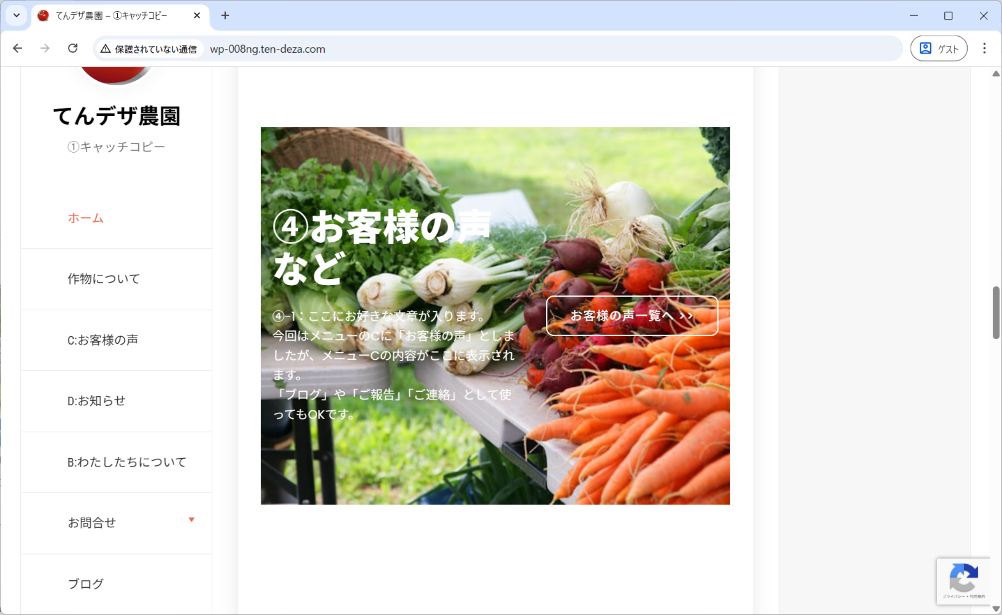Select ホーム in the sidebar menu
Viewport: 1002px width, 615px height.
(x=85, y=218)
